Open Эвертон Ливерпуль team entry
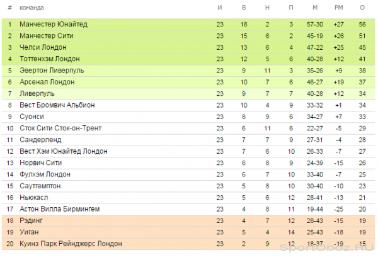Screen dimensions: 378x257 (x=52, y=71)
